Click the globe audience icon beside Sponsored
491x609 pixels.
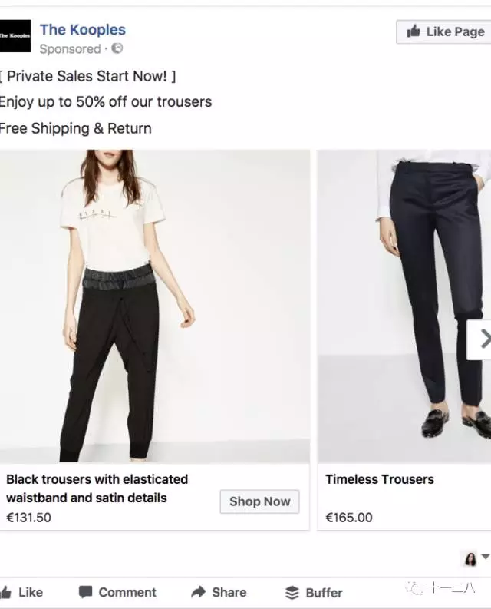(117, 48)
